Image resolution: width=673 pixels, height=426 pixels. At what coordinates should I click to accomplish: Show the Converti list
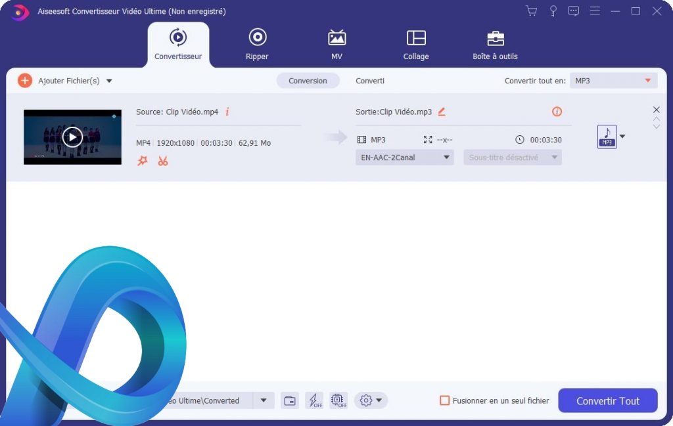pos(370,81)
